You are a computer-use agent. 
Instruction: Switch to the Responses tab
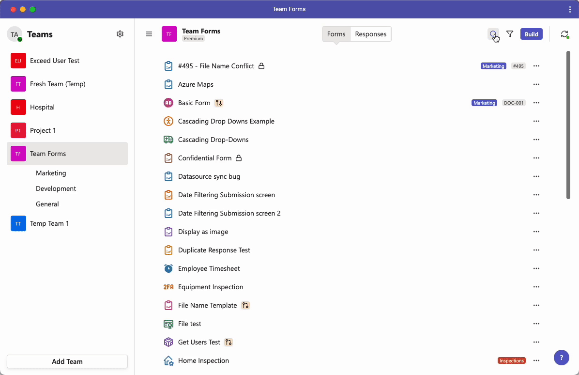coord(371,34)
